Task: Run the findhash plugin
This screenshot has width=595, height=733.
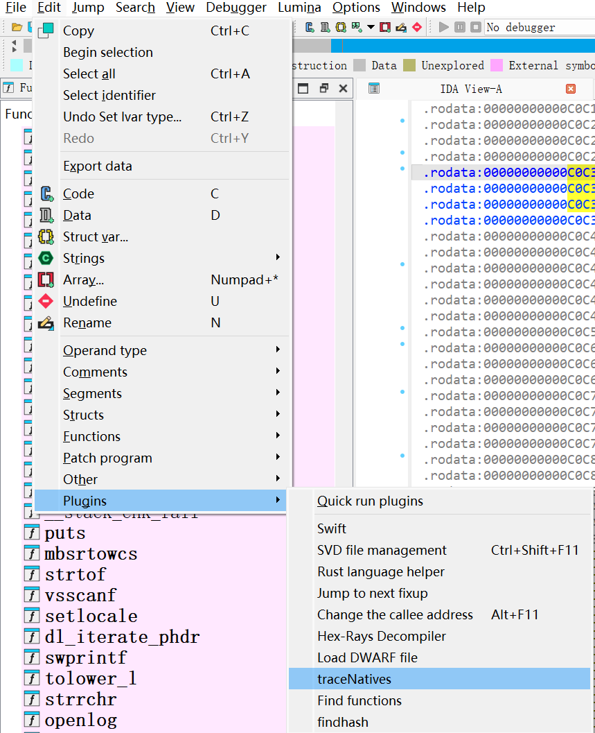Action: [439, 722]
